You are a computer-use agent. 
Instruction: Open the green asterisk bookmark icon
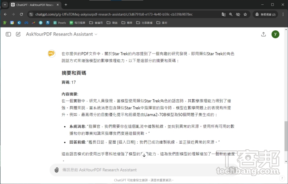pos(5,23)
